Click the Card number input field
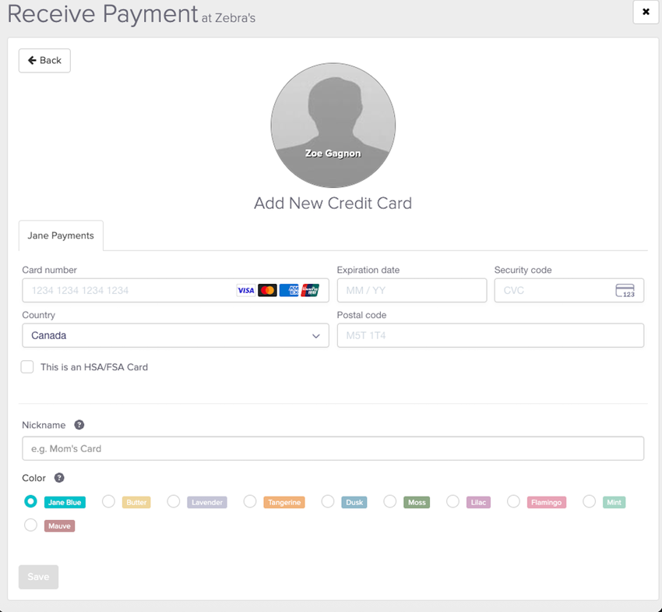 pyautogui.click(x=129, y=290)
